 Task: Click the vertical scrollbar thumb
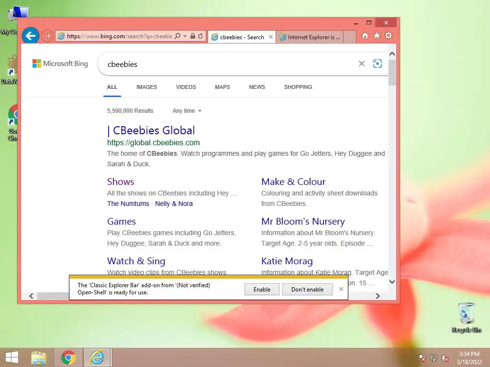point(392,73)
